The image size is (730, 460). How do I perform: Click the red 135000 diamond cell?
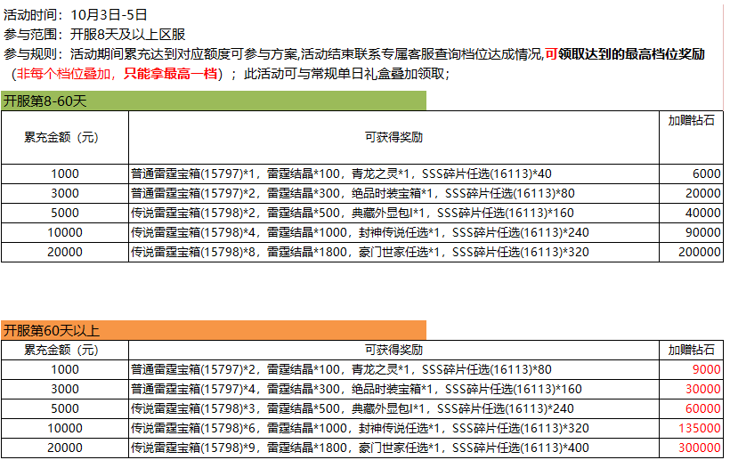(691, 428)
